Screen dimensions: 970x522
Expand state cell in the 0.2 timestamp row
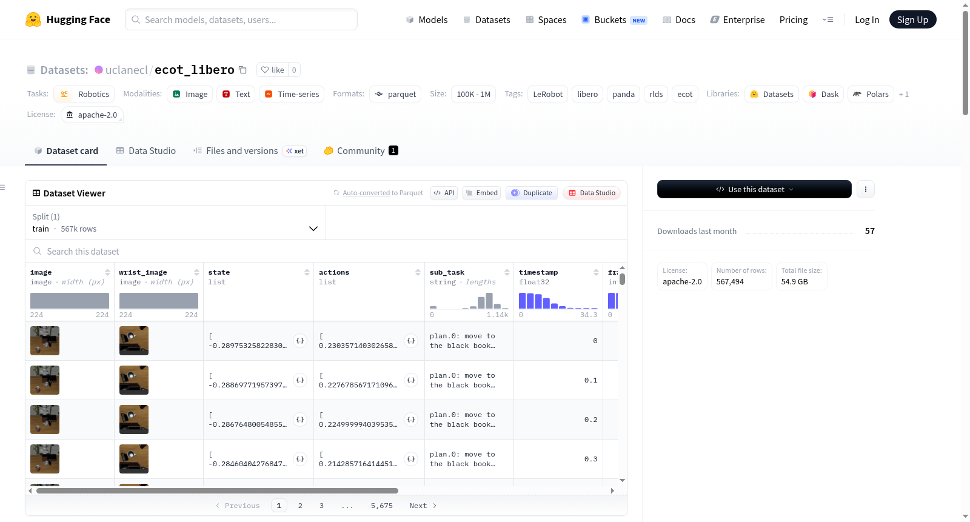300,420
